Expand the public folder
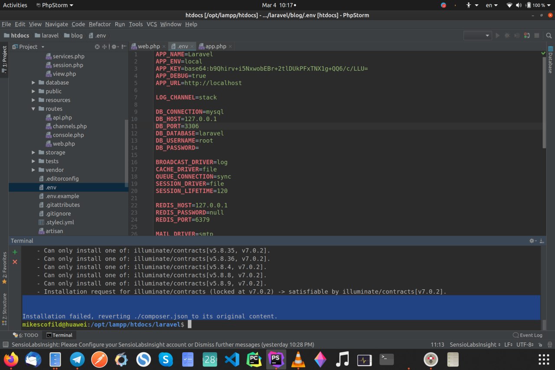 (x=33, y=91)
